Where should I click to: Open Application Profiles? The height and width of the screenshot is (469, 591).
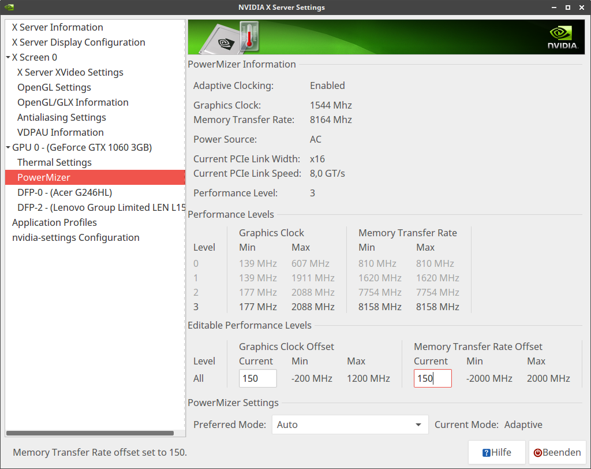click(54, 222)
